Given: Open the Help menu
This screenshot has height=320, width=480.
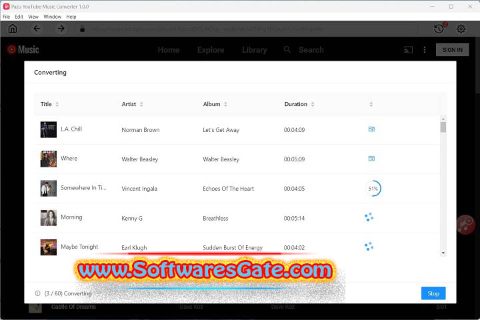Looking at the screenshot, I should click(71, 17).
